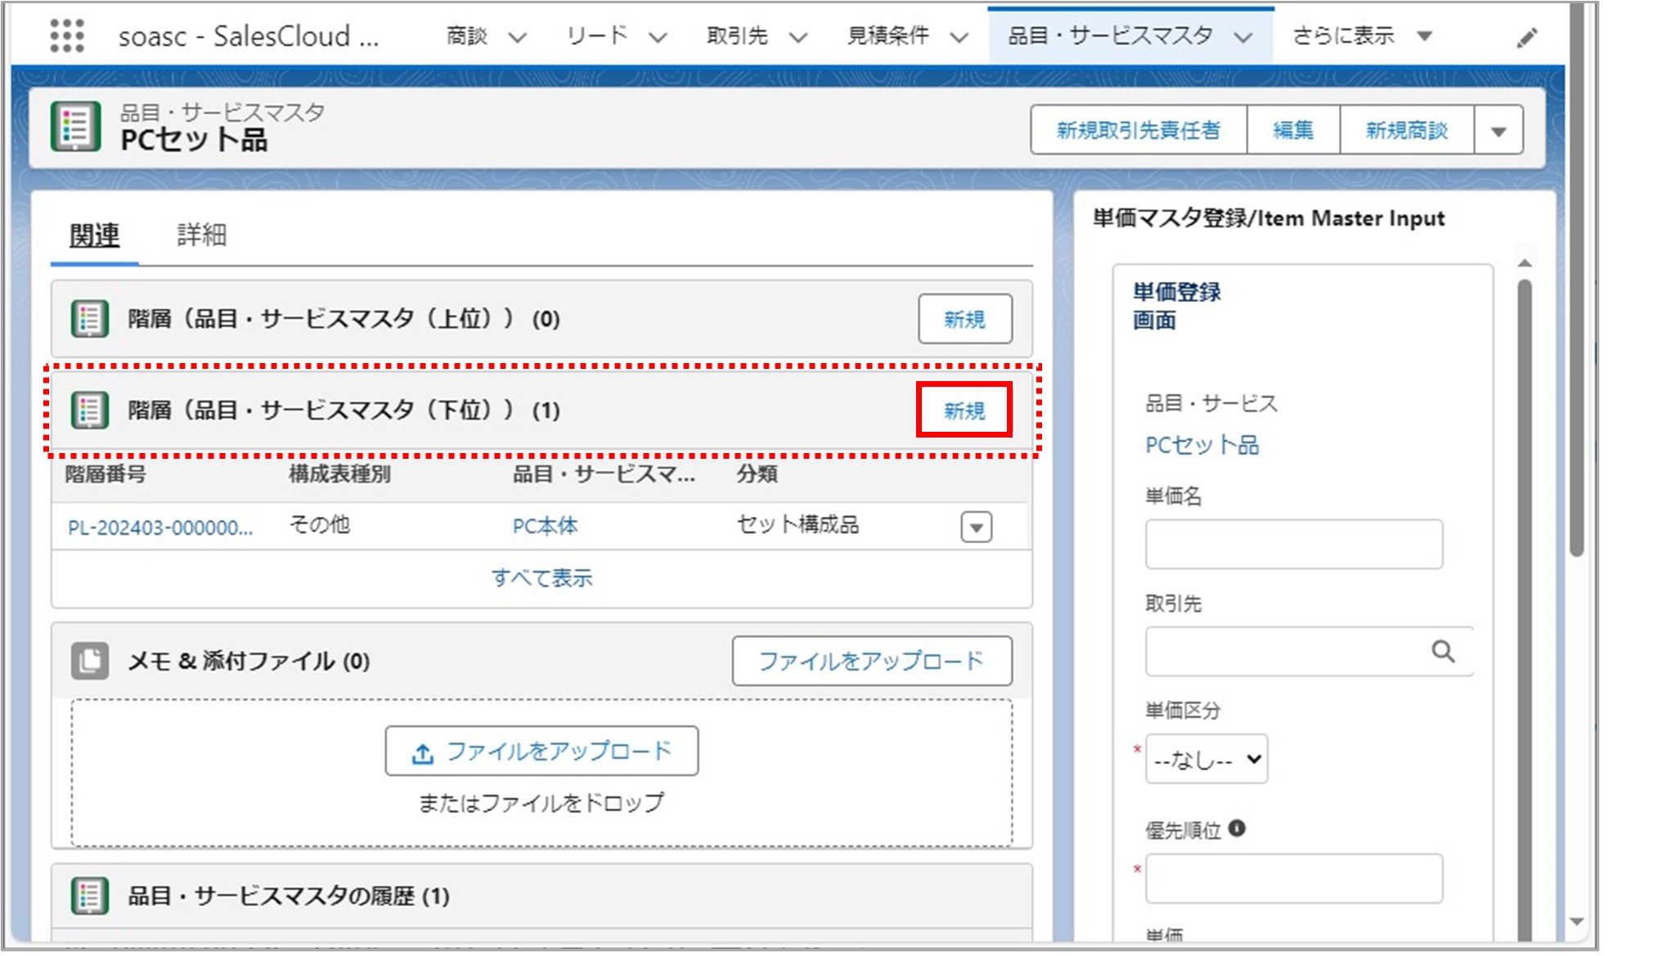The image size is (1658, 956).
Task: Show the 優先順位 info tooltip icon
Action: [1237, 828]
